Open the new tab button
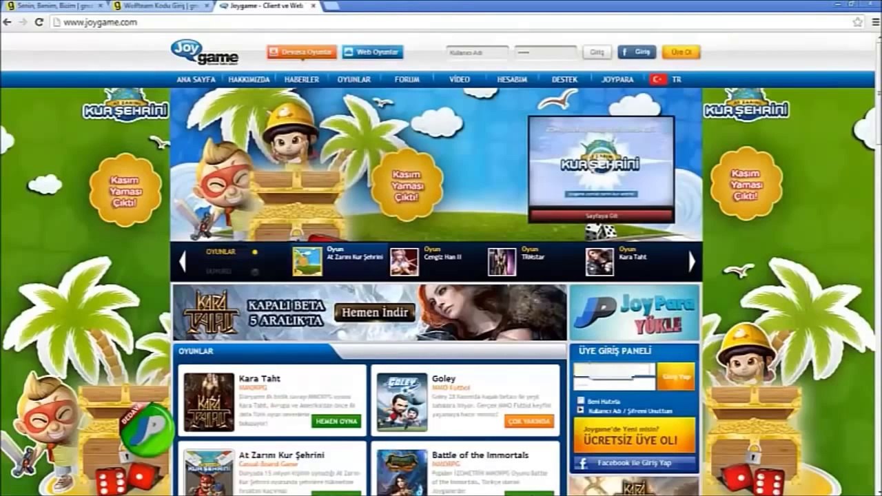Viewport: 882px width, 496px height. point(331,6)
